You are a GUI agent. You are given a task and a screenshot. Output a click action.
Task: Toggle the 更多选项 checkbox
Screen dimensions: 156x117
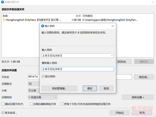click(x=3, y=113)
